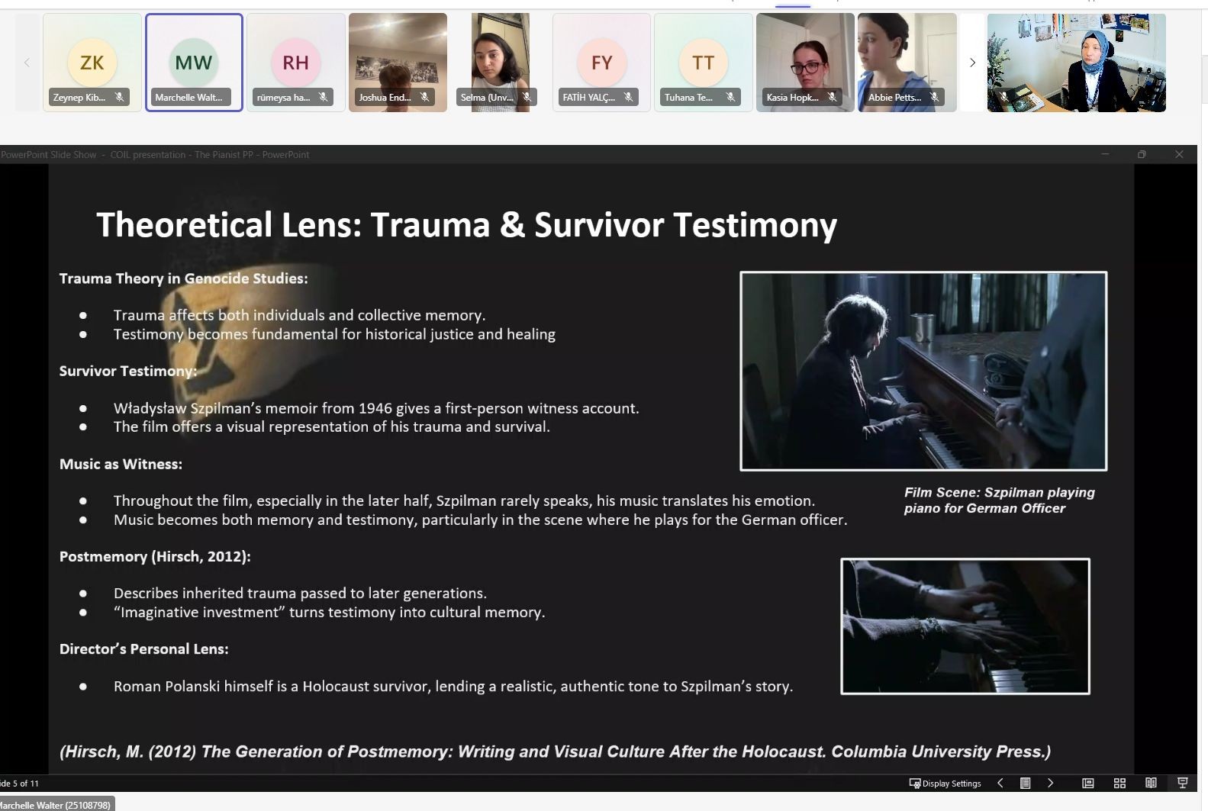Viewport: 1208px width, 811px height.
Task: Click the Marchelle Walter (25108798) presenter label
Action: point(56,805)
